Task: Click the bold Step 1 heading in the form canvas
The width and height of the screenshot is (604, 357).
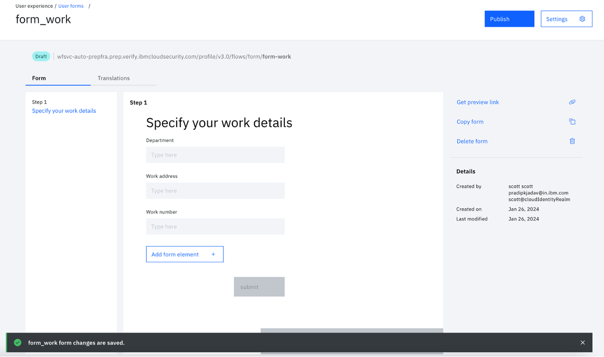Action: point(139,103)
